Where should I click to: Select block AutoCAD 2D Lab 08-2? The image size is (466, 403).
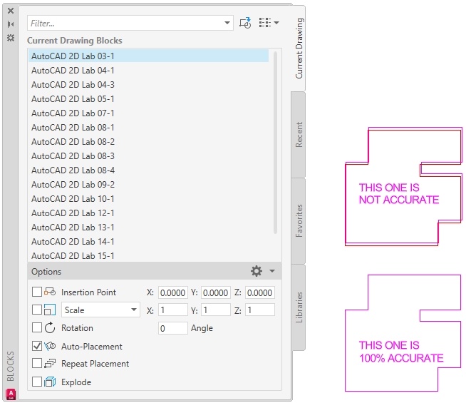(148, 142)
